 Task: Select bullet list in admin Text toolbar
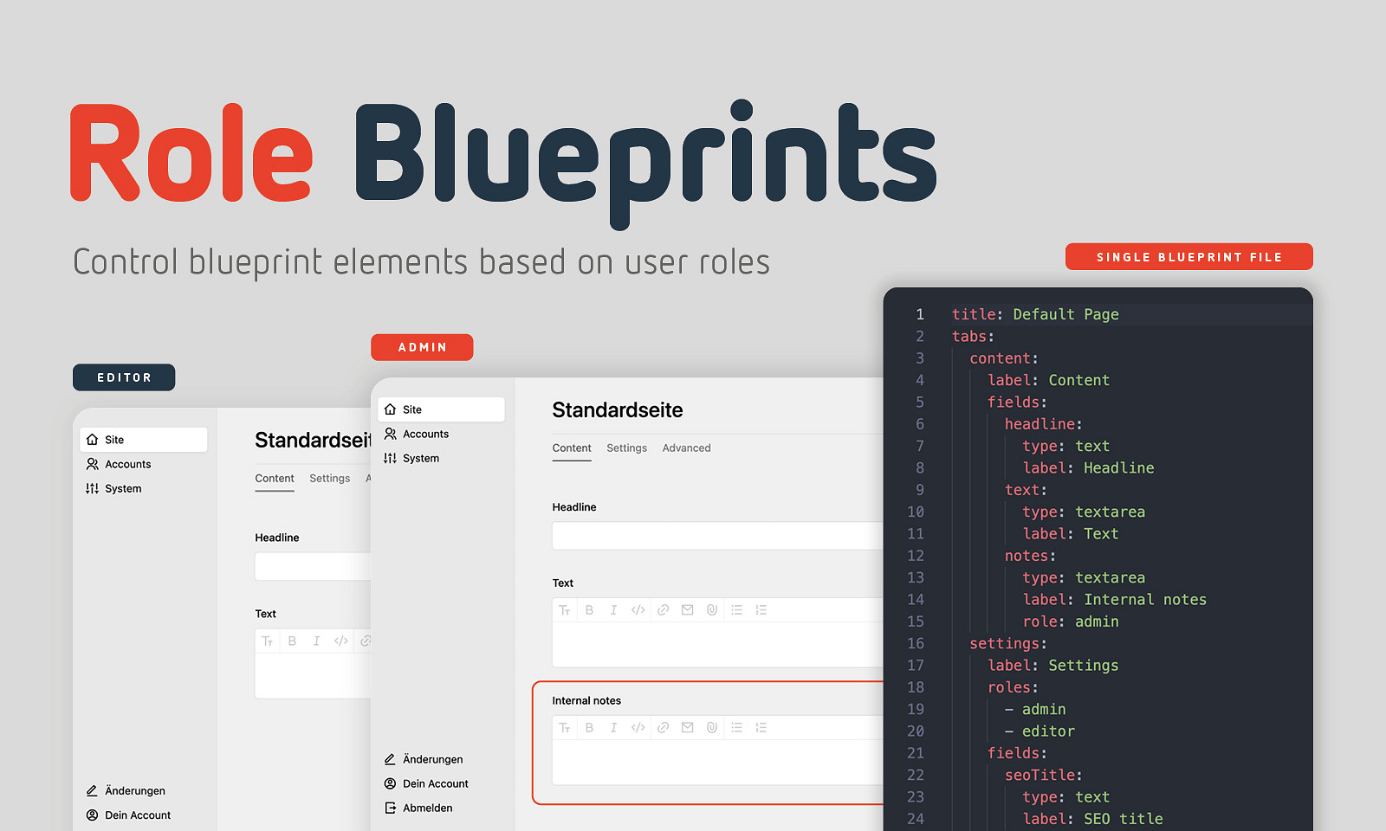point(736,610)
